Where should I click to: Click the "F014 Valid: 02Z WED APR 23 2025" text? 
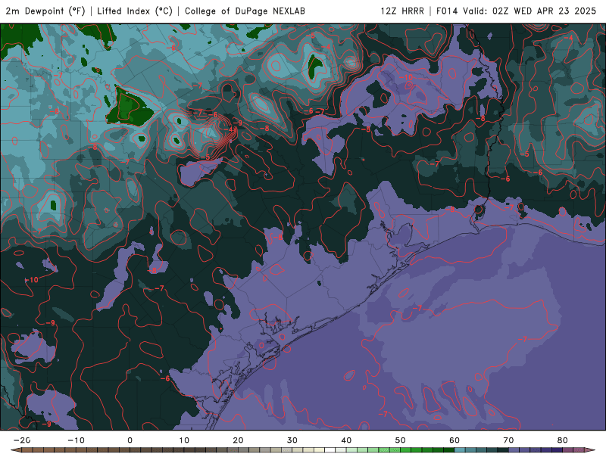[516, 11]
